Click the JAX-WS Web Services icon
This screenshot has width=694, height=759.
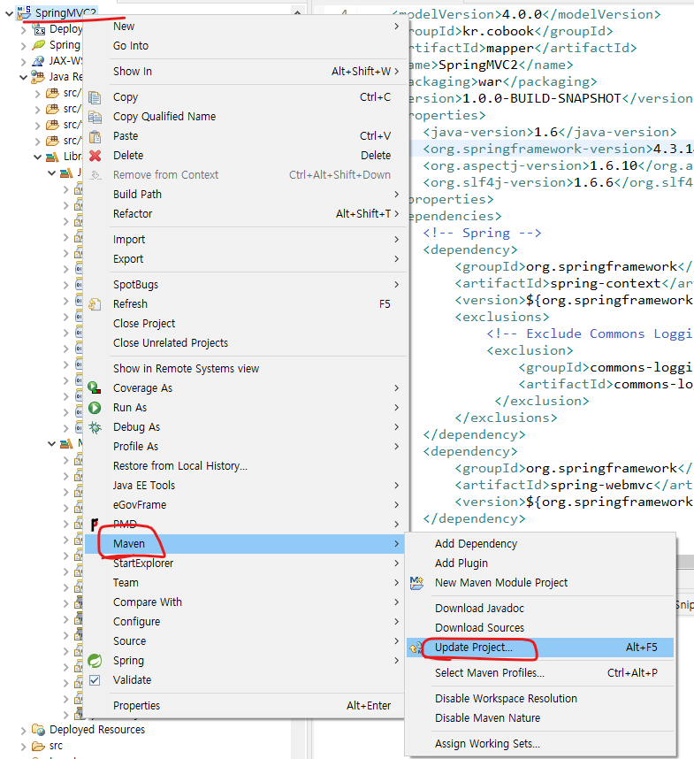(38, 61)
